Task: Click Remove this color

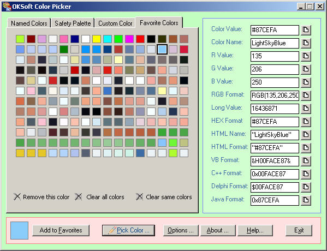Action: (41, 197)
